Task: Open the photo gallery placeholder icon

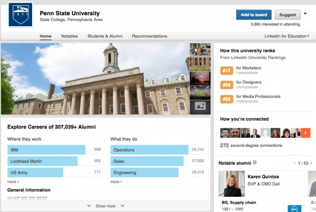Action: 200,107
